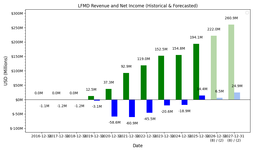Click the -3.1M net income label
This screenshot has width=254, height=152.
click(97, 107)
